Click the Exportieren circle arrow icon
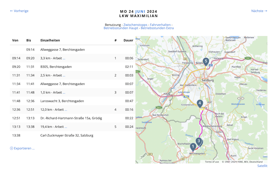The width and height of the screenshot is (276, 173). pyautogui.click(x=11, y=148)
